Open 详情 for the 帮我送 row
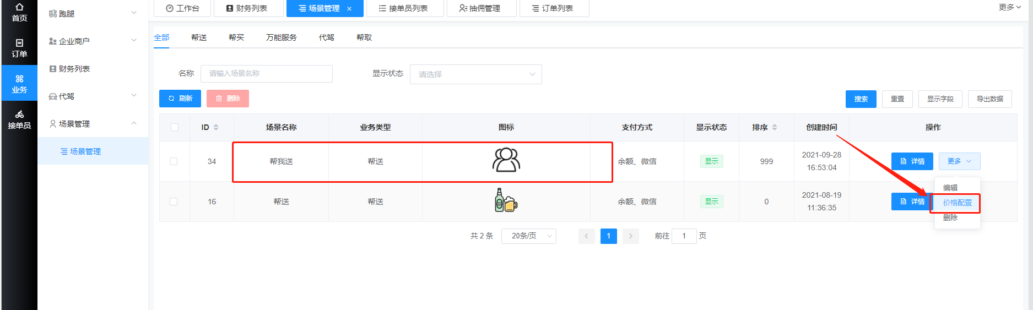Viewport: 1033px width, 310px height. pyautogui.click(x=912, y=161)
